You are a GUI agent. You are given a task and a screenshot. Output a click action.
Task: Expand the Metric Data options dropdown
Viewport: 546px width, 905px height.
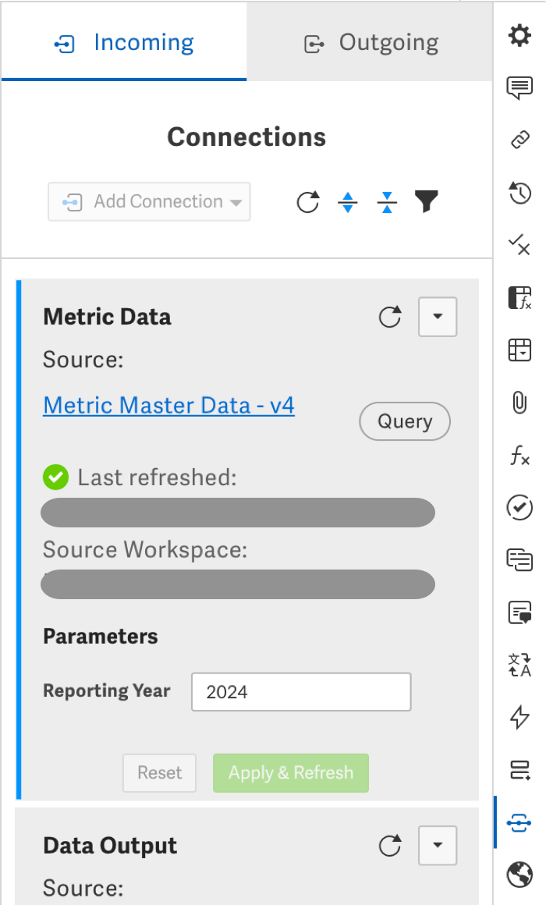(438, 317)
